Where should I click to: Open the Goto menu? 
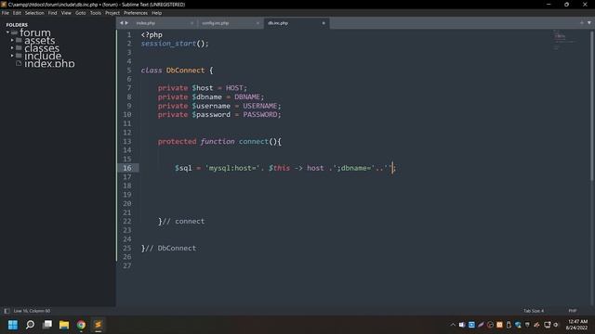tap(81, 13)
